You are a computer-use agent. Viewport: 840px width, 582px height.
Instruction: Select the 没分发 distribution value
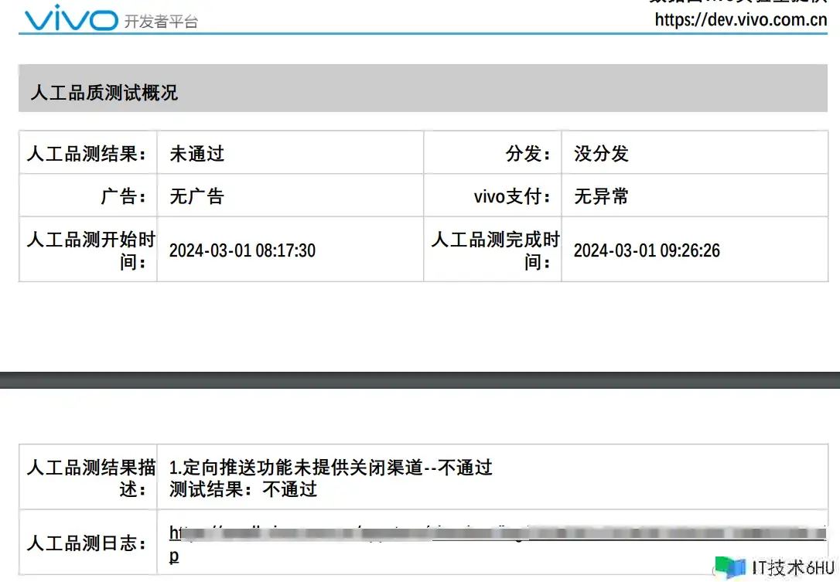pyautogui.click(x=601, y=154)
